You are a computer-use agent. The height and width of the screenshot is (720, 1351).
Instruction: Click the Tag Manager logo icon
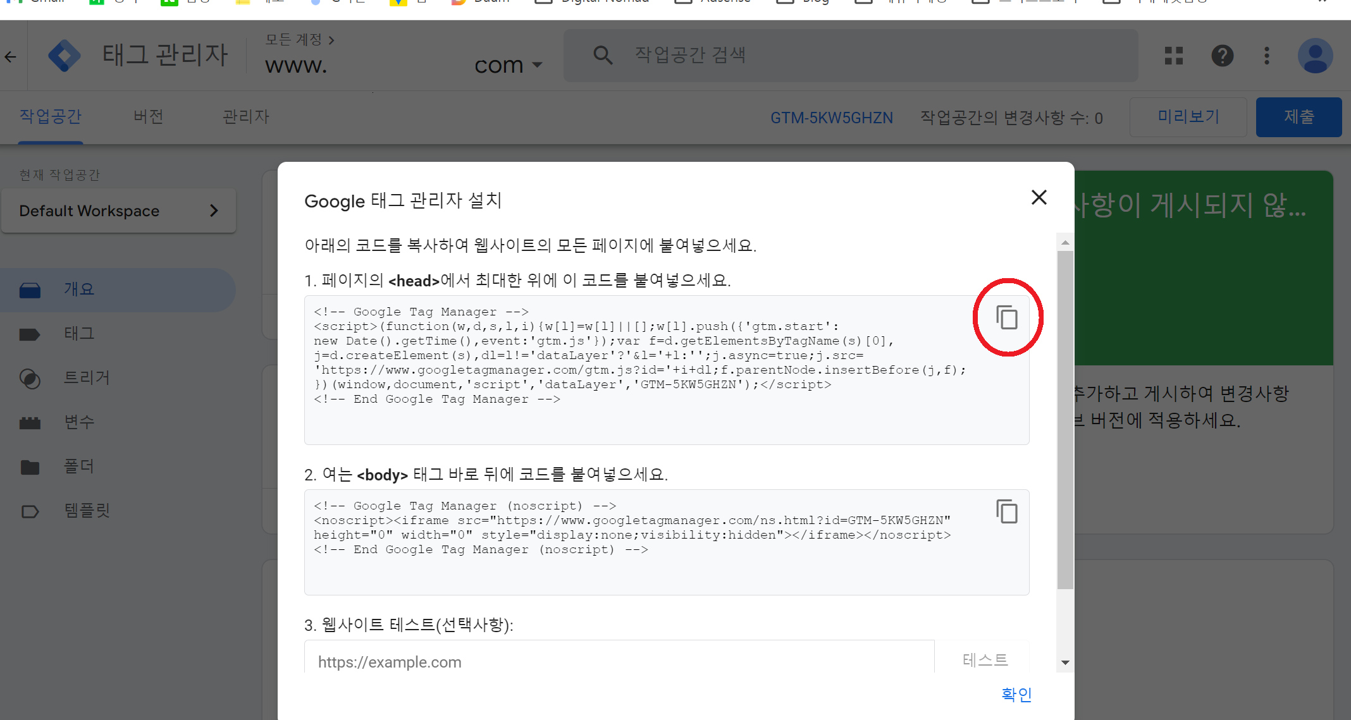pos(64,56)
